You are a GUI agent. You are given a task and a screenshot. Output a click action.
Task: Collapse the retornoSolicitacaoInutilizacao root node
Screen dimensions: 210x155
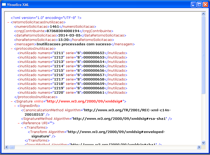[x=8, y=22]
